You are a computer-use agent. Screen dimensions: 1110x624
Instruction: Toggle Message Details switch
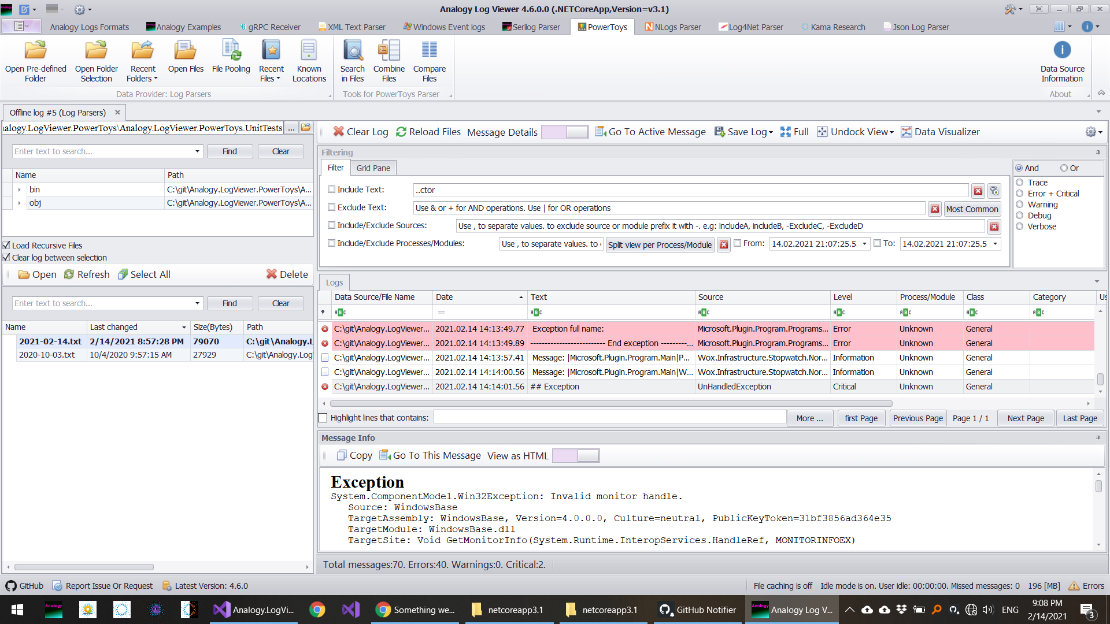(x=565, y=132)
